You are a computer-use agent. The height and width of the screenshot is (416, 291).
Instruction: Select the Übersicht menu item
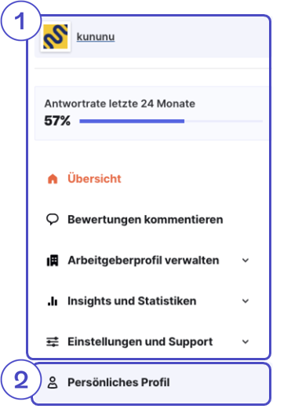[94, 178]
